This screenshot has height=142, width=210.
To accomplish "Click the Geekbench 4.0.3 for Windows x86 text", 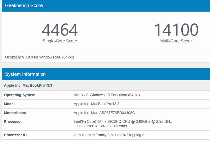I will [x=39, y=57].
